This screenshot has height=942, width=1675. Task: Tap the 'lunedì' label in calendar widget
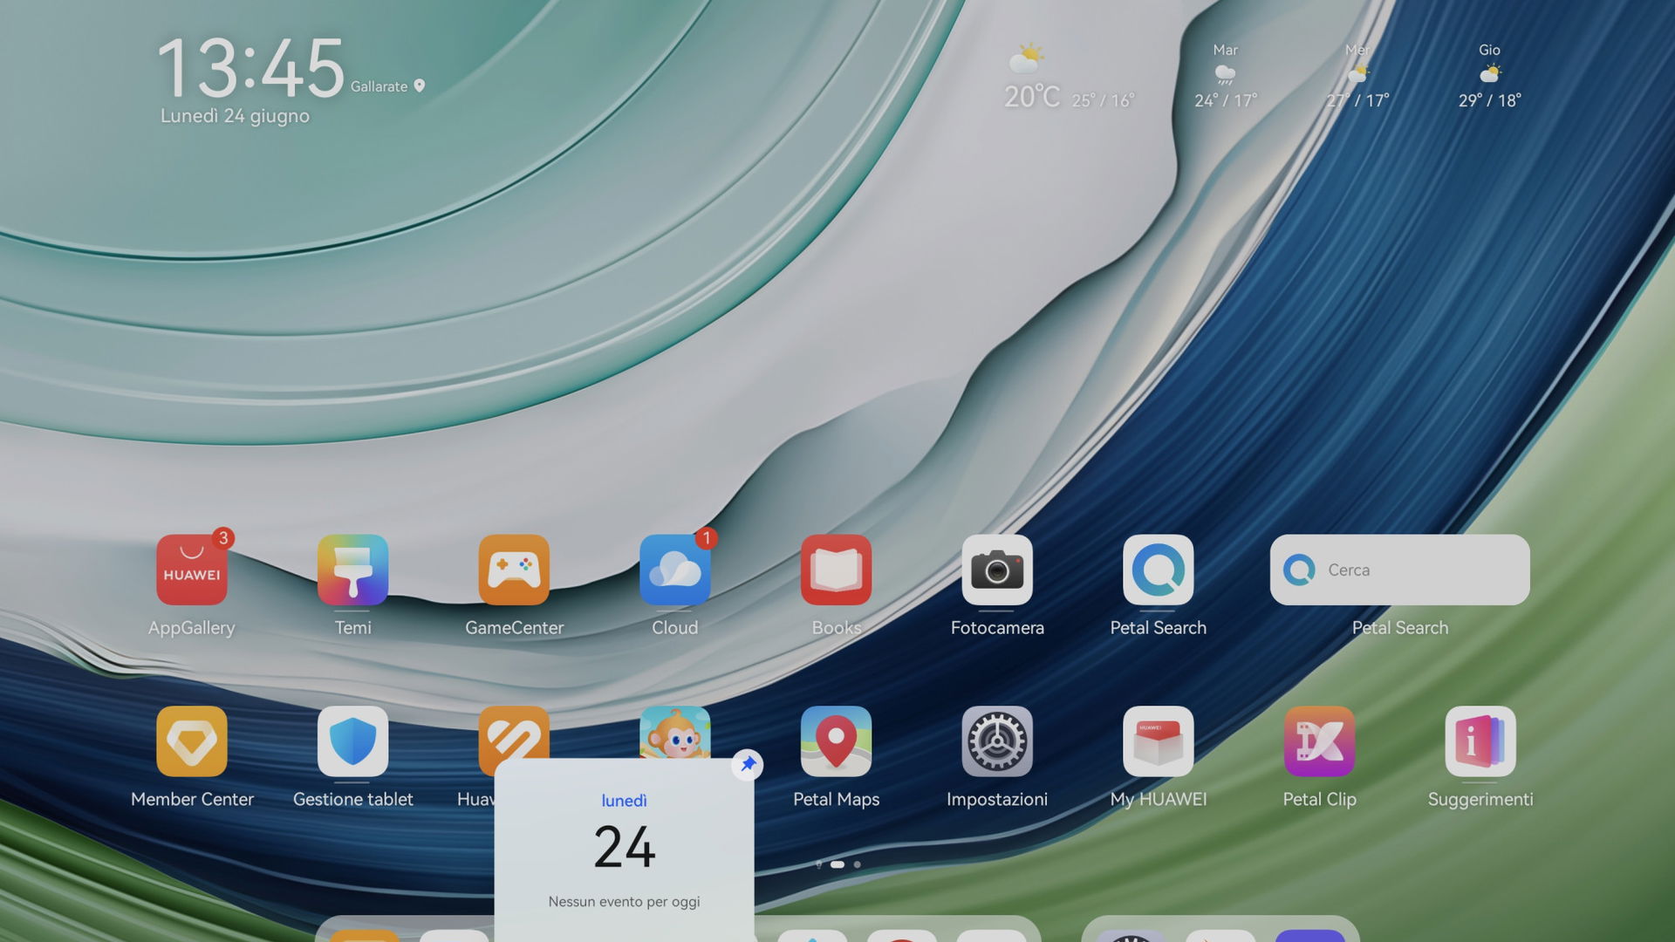624,801
